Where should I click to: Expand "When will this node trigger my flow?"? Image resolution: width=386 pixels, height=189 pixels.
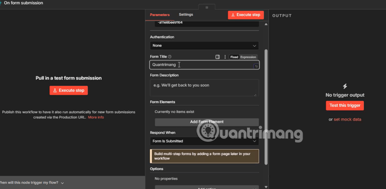[x=32, y=183]
